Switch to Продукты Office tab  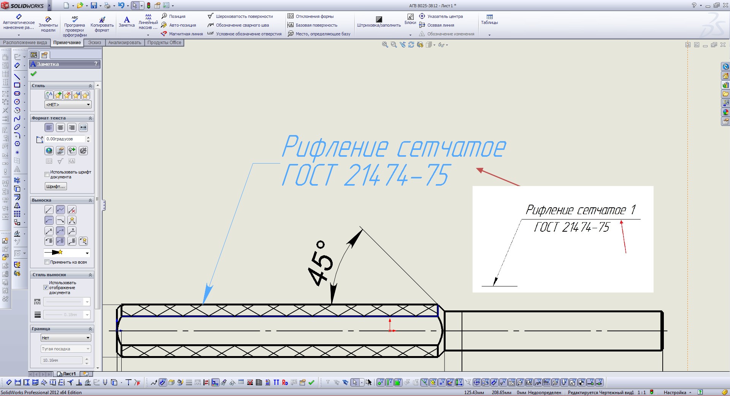[x=164, y=43]
